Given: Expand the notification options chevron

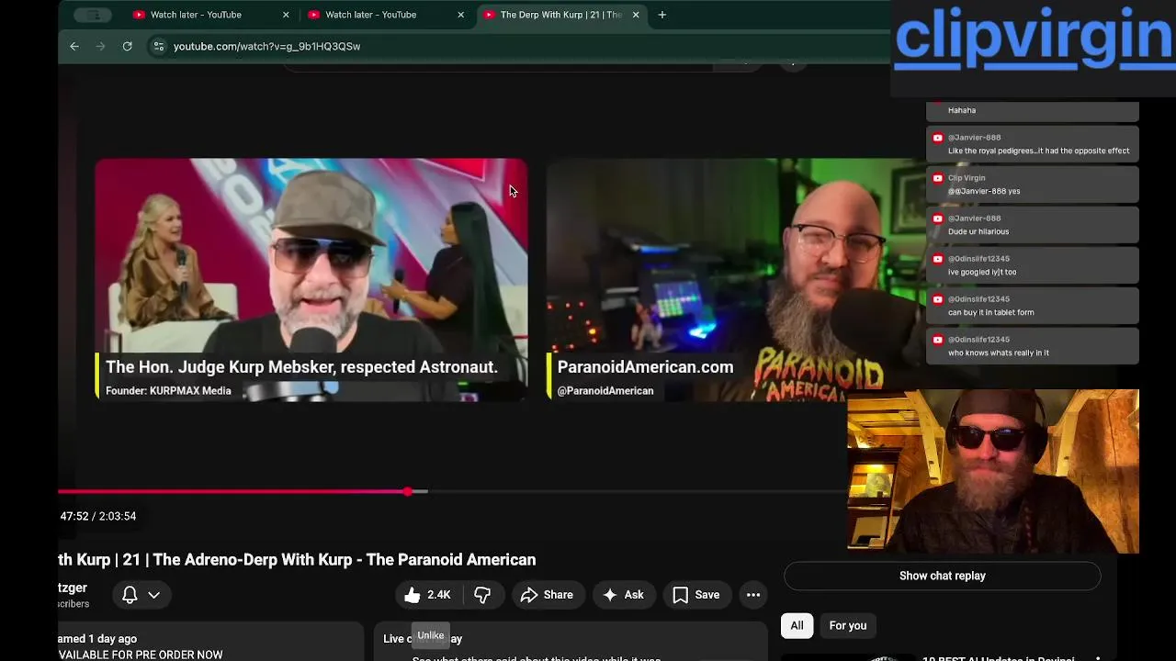Looking at the screenshot, I should point(154,595).
